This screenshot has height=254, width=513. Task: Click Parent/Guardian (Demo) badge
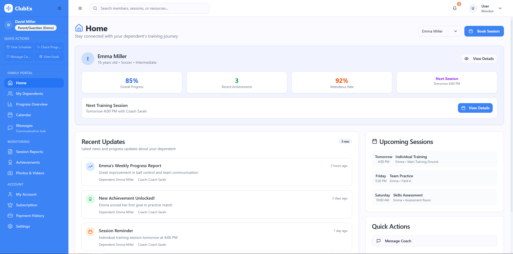(x=36, y=28)
